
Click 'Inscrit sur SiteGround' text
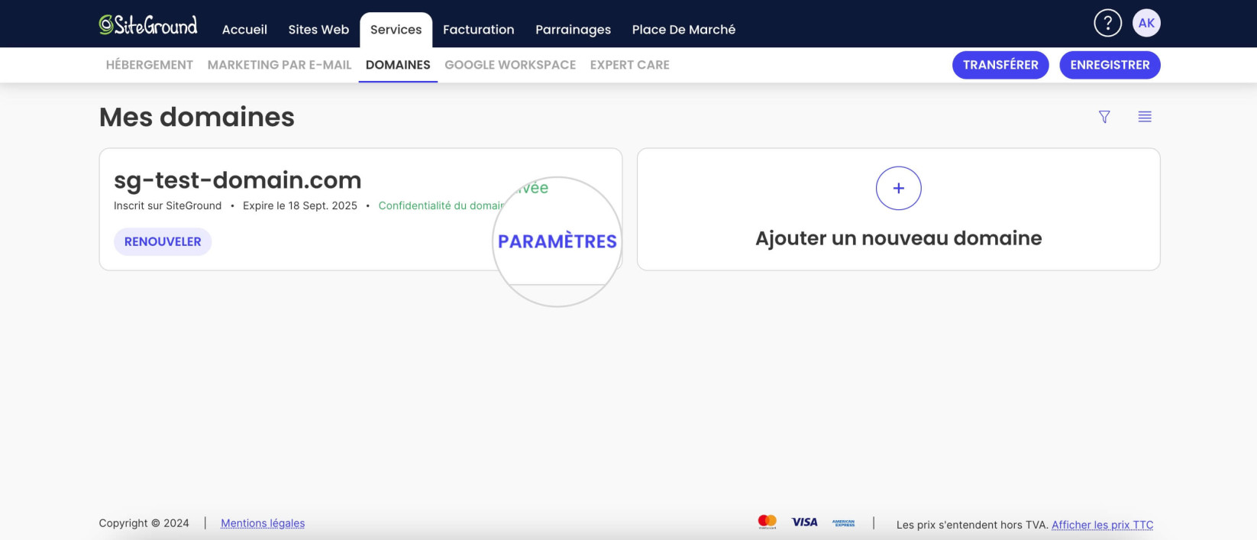click(167, 205)
